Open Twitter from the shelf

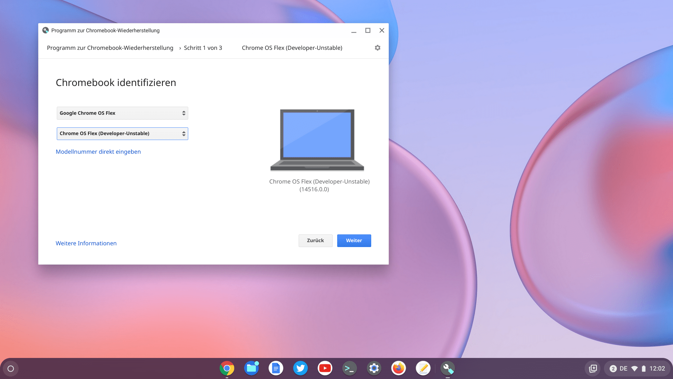point(300,368)
